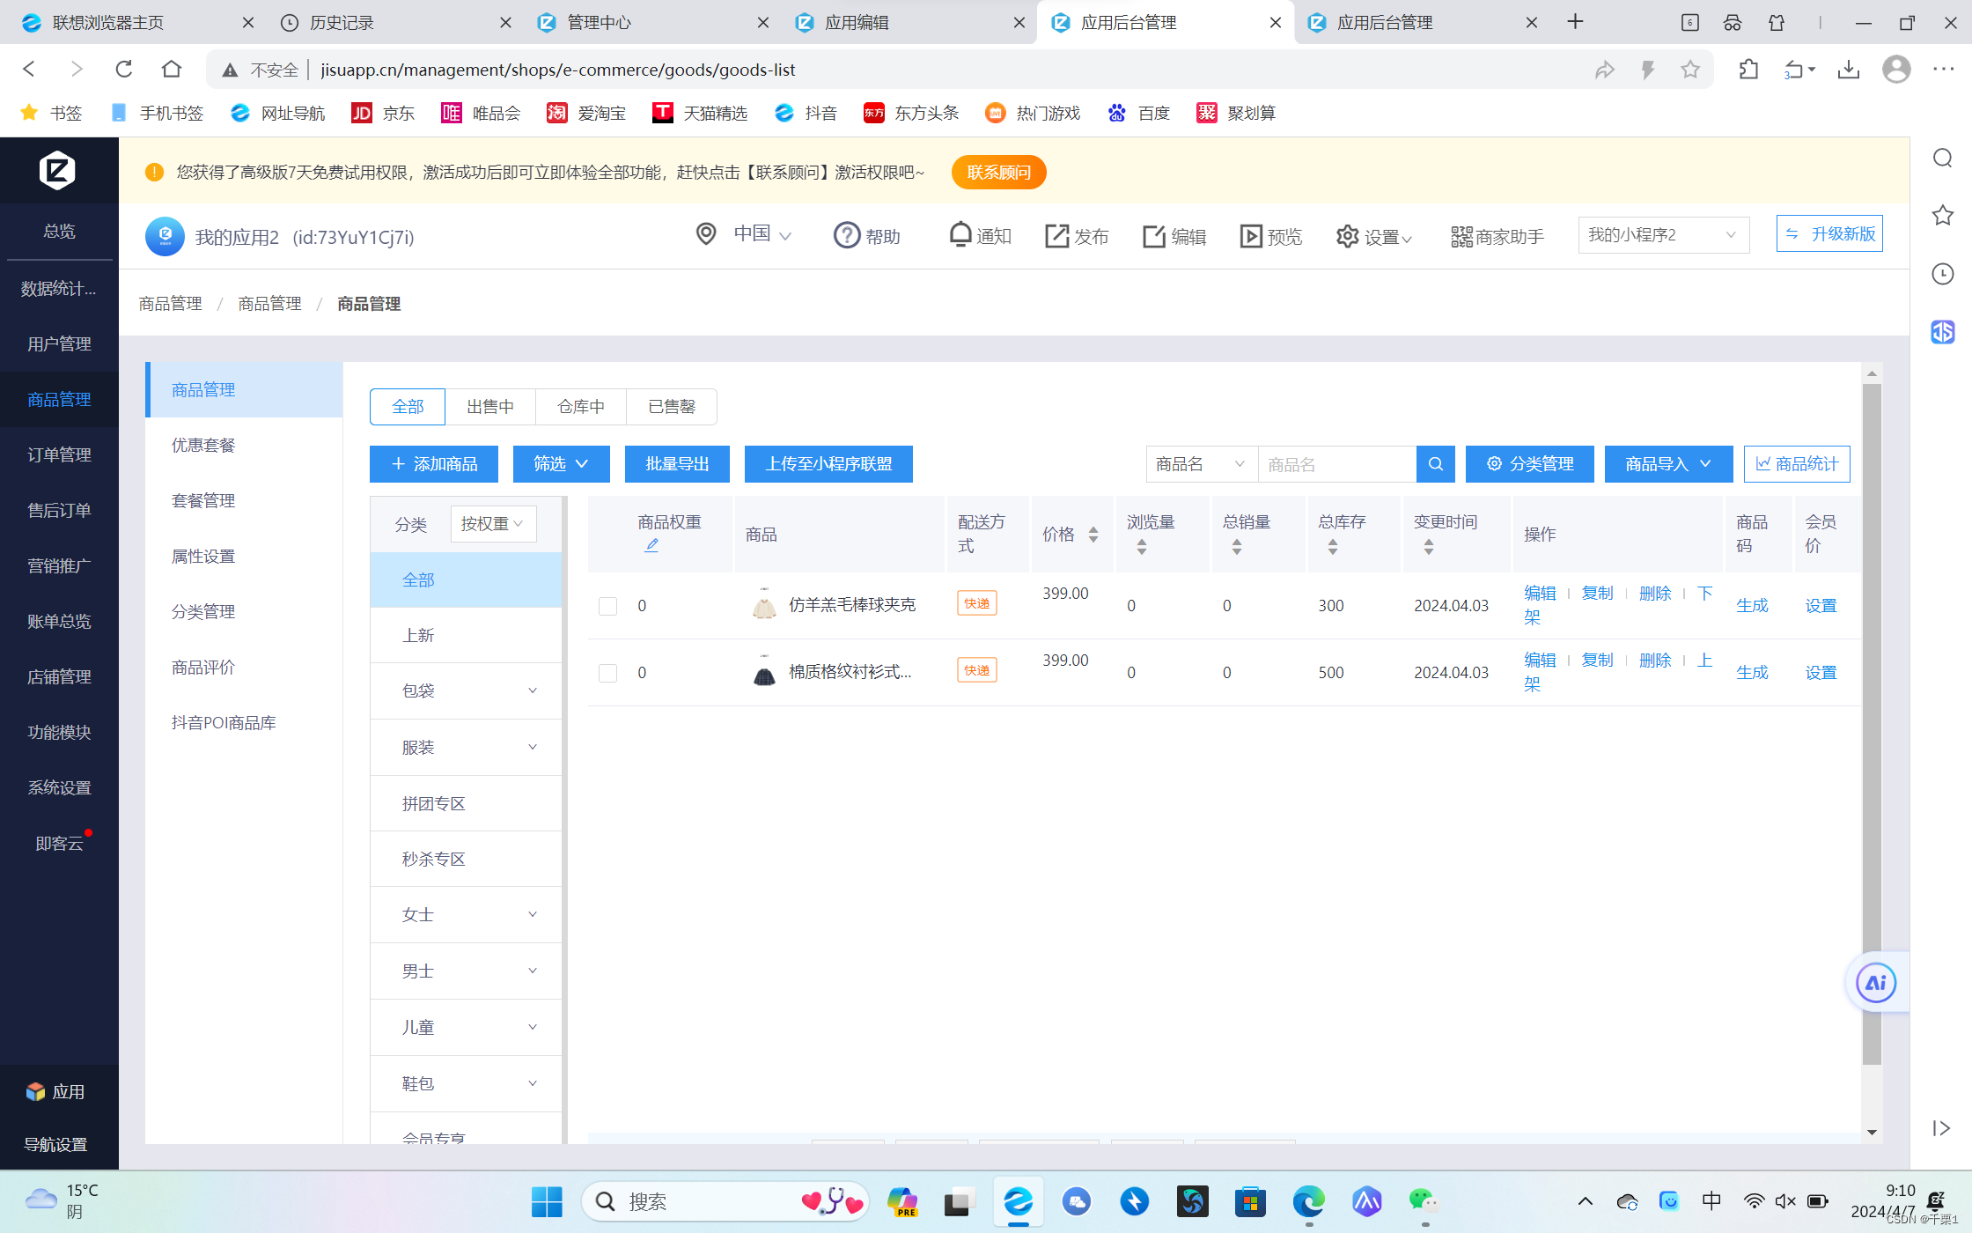
Task: Open the 预览 preview icon
Action: (x=1250, y=235)
